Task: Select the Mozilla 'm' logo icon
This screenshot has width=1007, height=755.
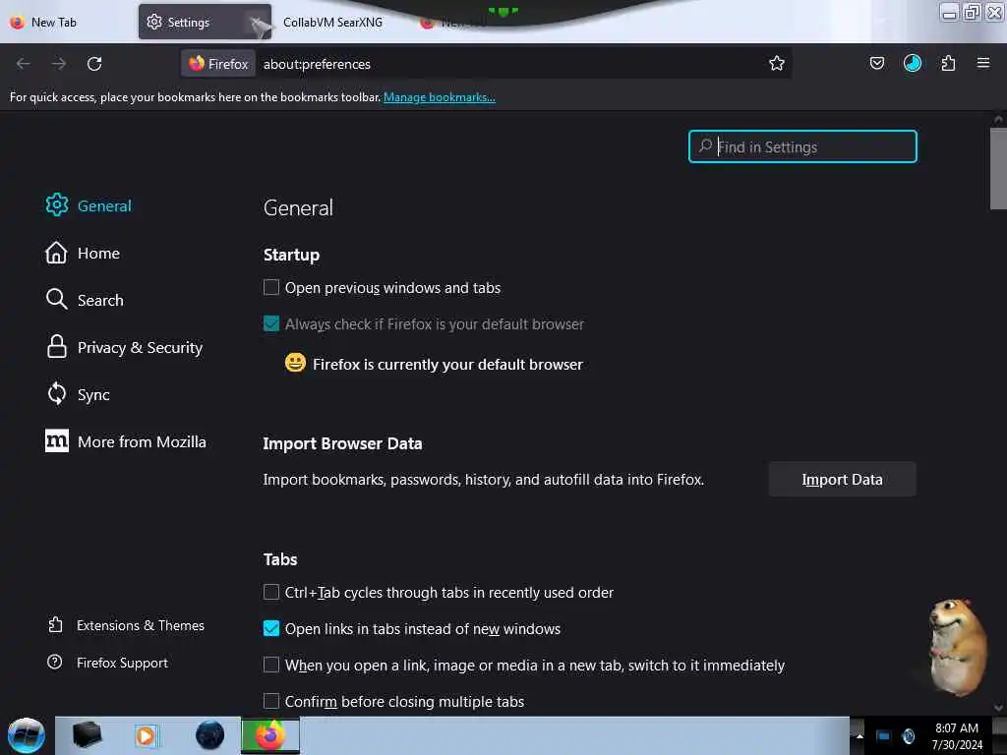Action: pos(56,440)
